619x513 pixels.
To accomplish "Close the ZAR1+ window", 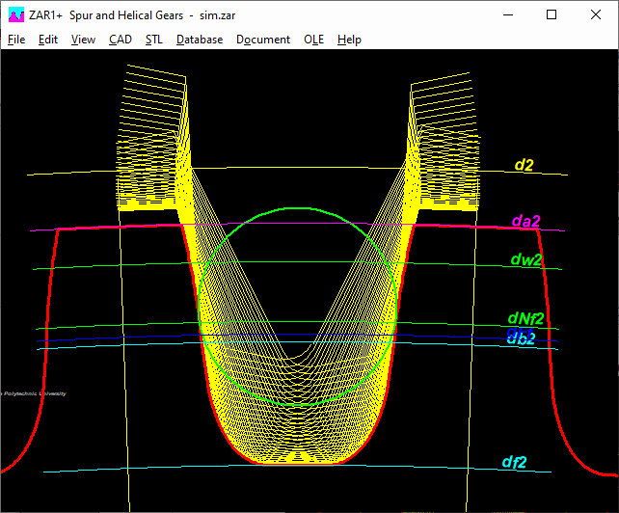I will (x=596, y=14).
